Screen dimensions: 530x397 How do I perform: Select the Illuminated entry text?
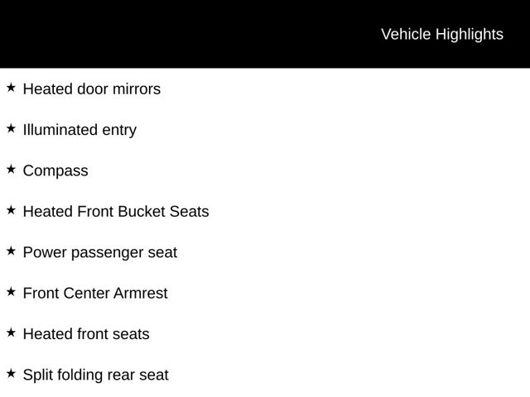click(79, 131)
